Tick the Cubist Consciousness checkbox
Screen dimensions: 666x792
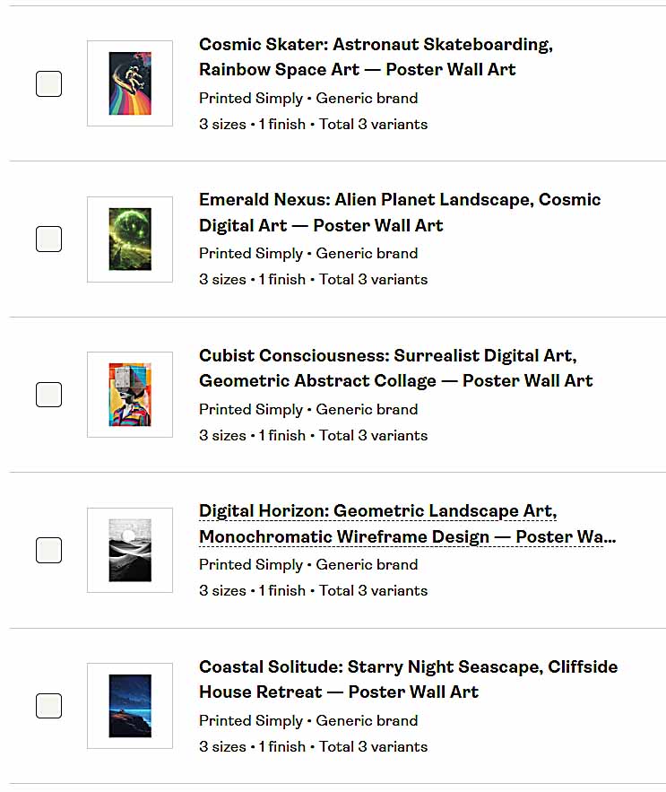[x=48, y=394]
